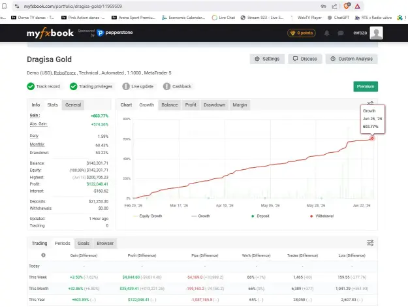Toggle the Growth legend series
The height and width of the screenshot is (307, 408).
(200, 216)
